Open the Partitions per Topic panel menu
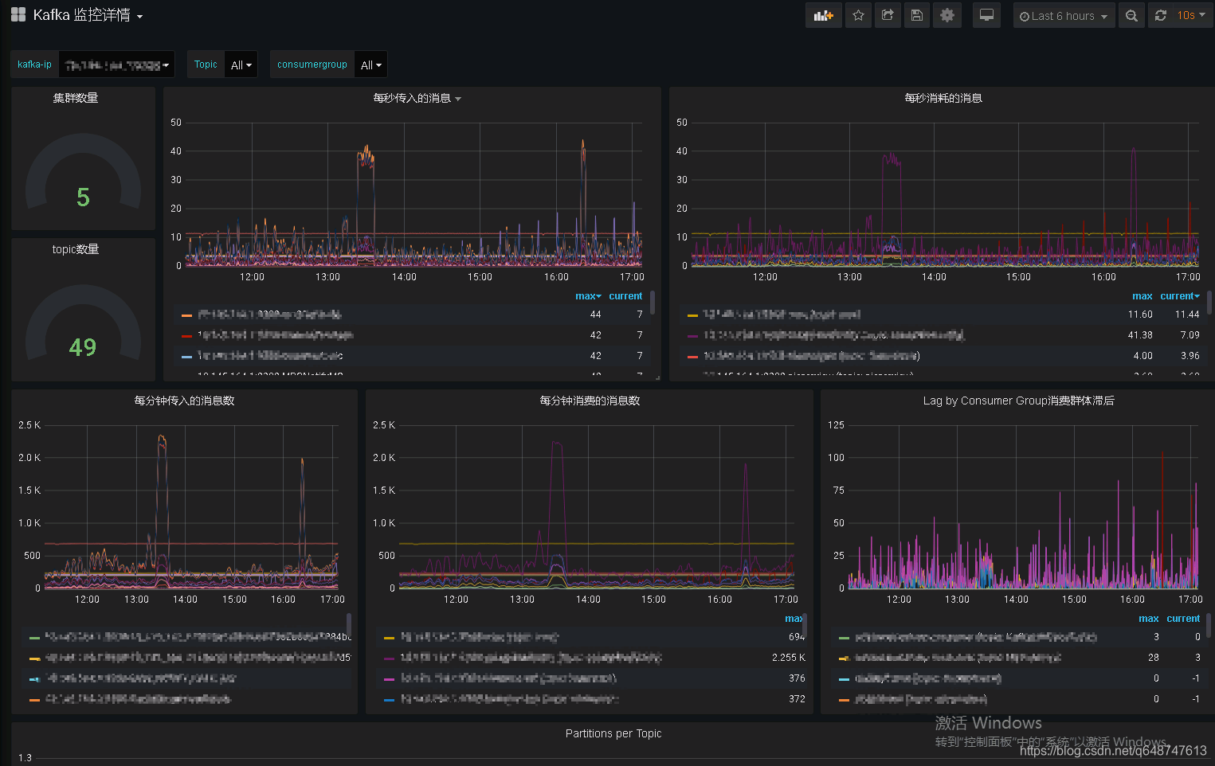Viewport: 1215px width, 766px height. (x=613, y=733)
